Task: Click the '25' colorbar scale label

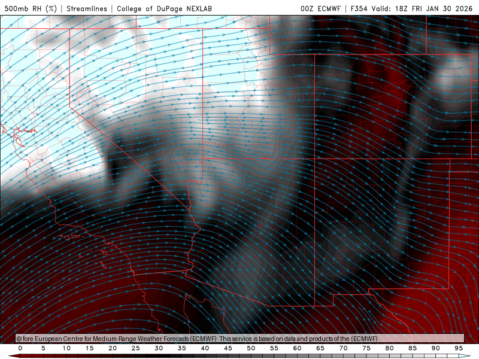Action: click(136, 348)
